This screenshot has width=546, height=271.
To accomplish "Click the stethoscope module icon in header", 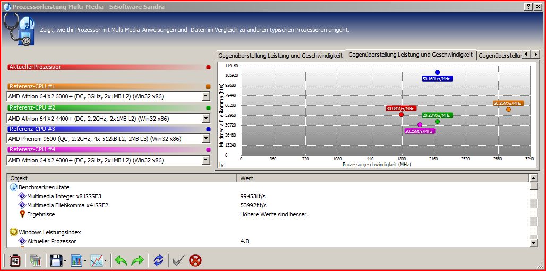I will (x=19, y=29).
